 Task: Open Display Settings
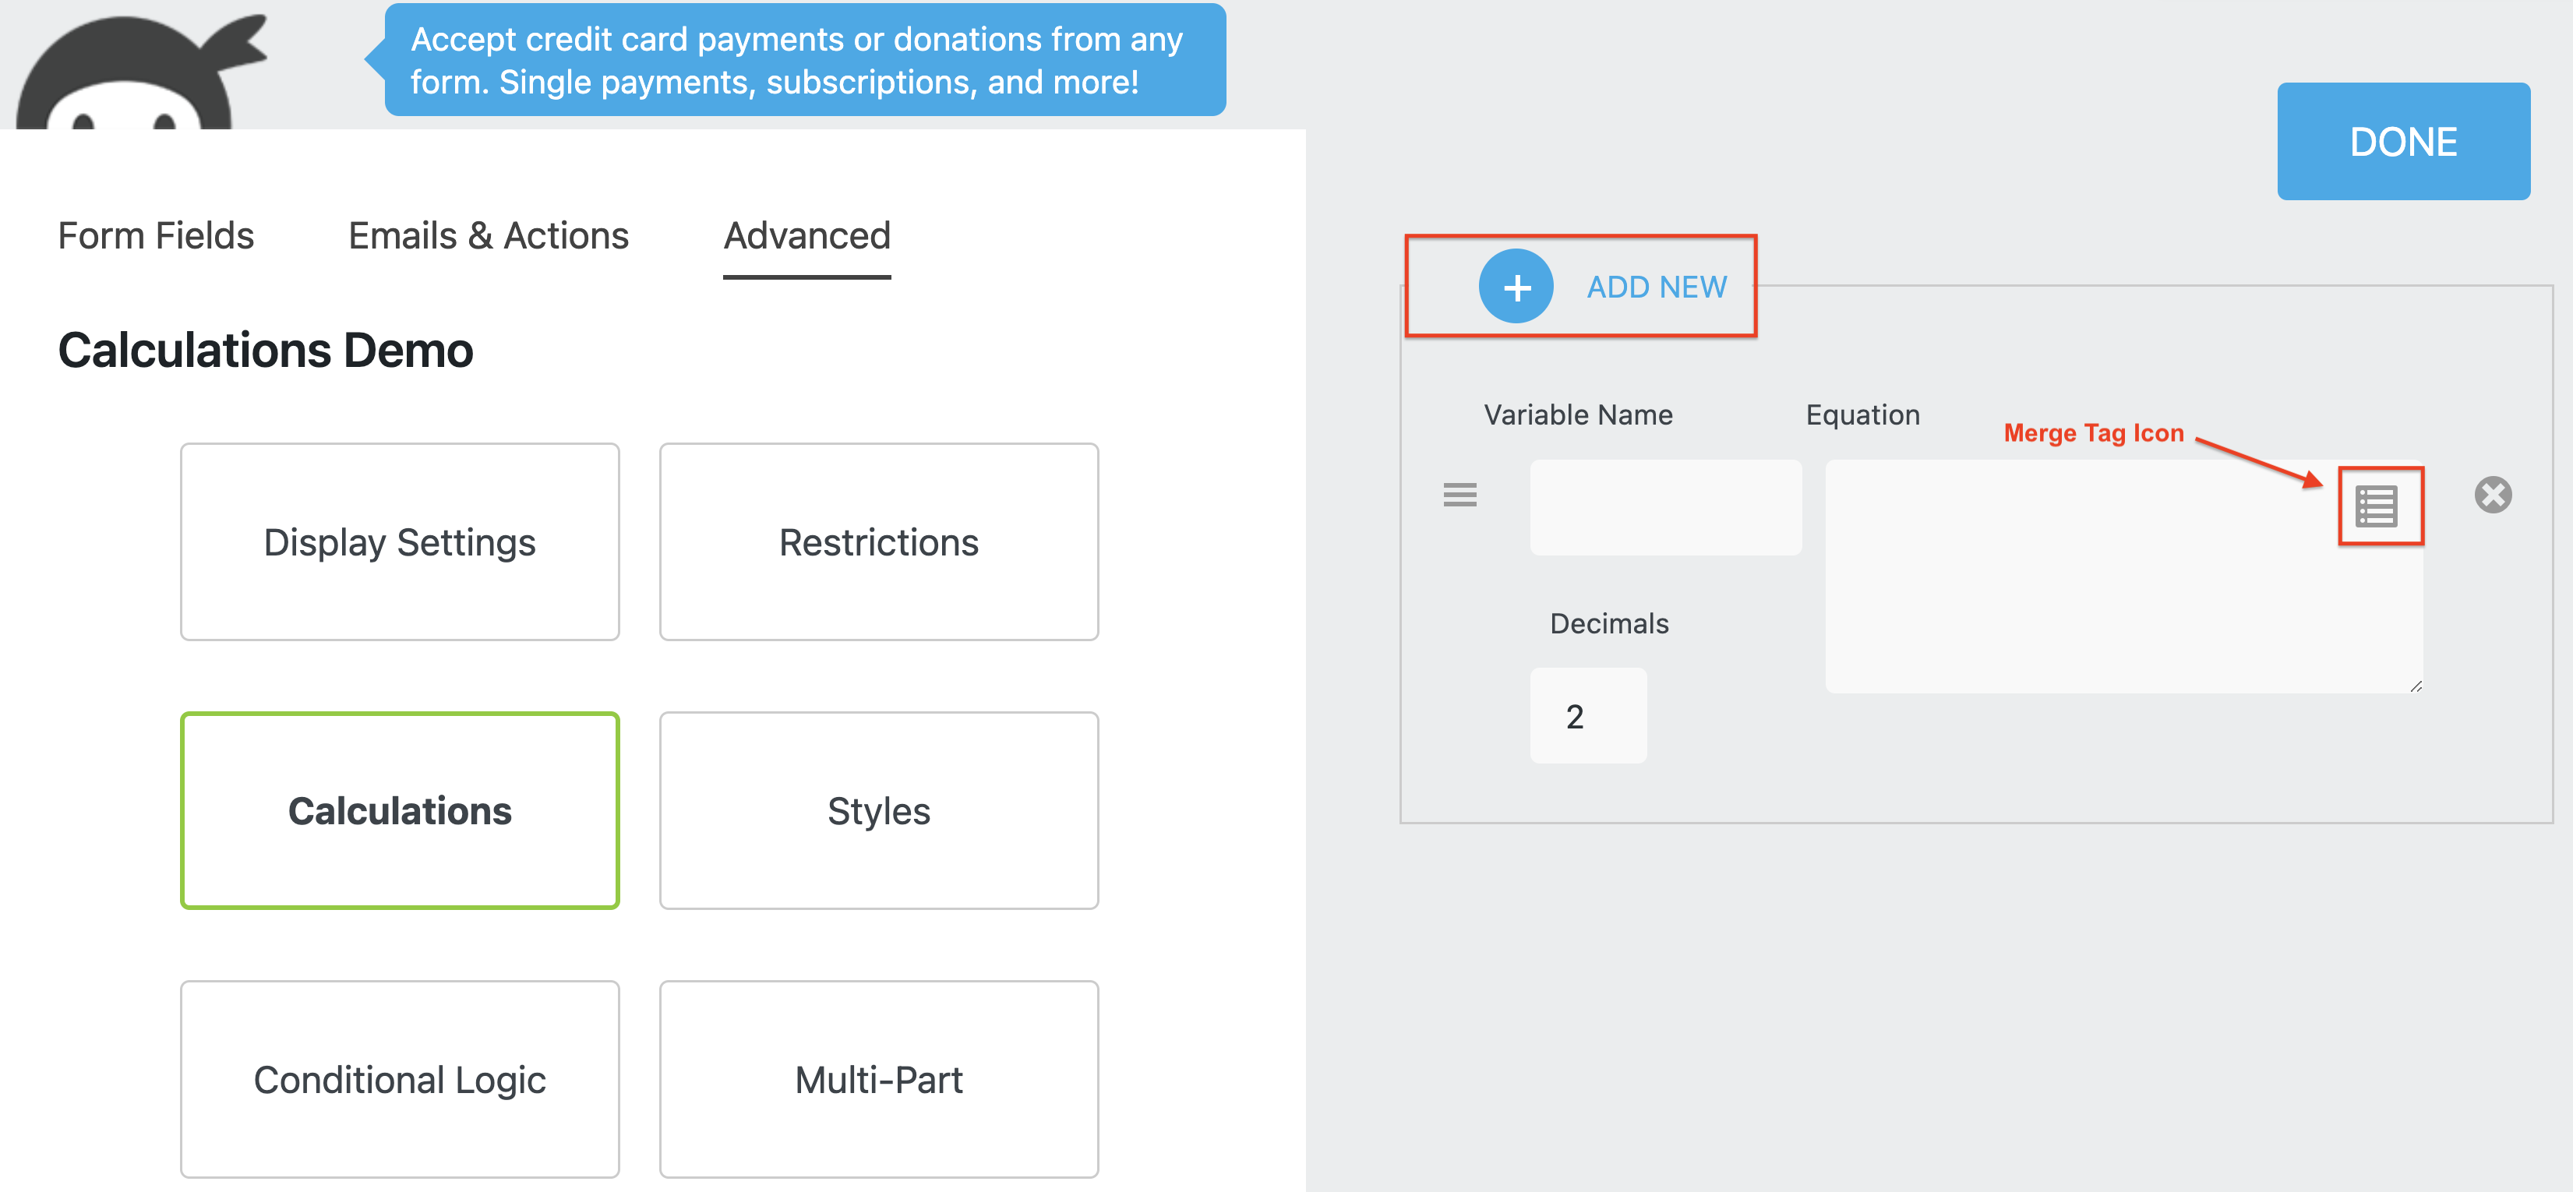(x=400, y=542)
